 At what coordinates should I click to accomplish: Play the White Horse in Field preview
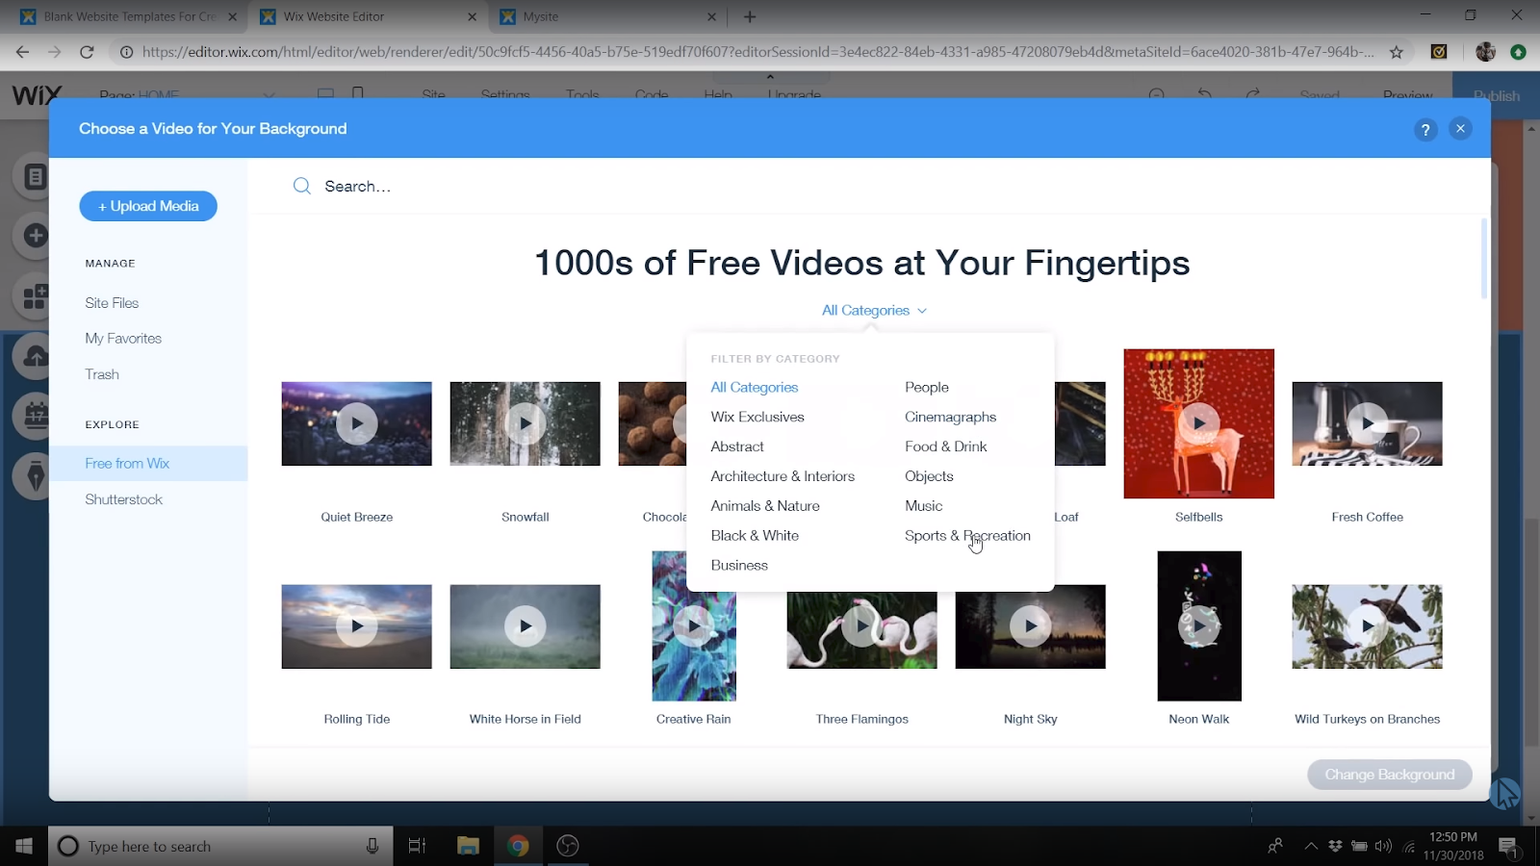click(526, 626)
